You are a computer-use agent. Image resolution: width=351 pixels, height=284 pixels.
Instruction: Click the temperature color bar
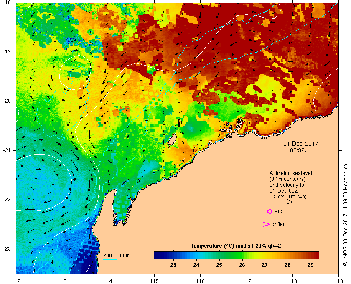(x=237, y=255)
